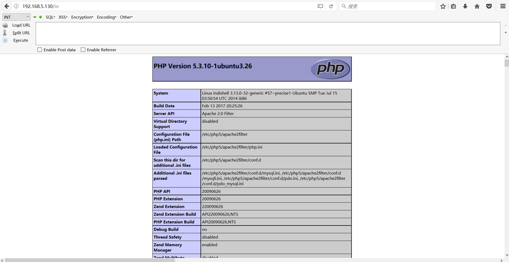The height and width of the screenshot is (262, 509).
Task: Enable Post data checkbox
Action: (x=40, y=49)
